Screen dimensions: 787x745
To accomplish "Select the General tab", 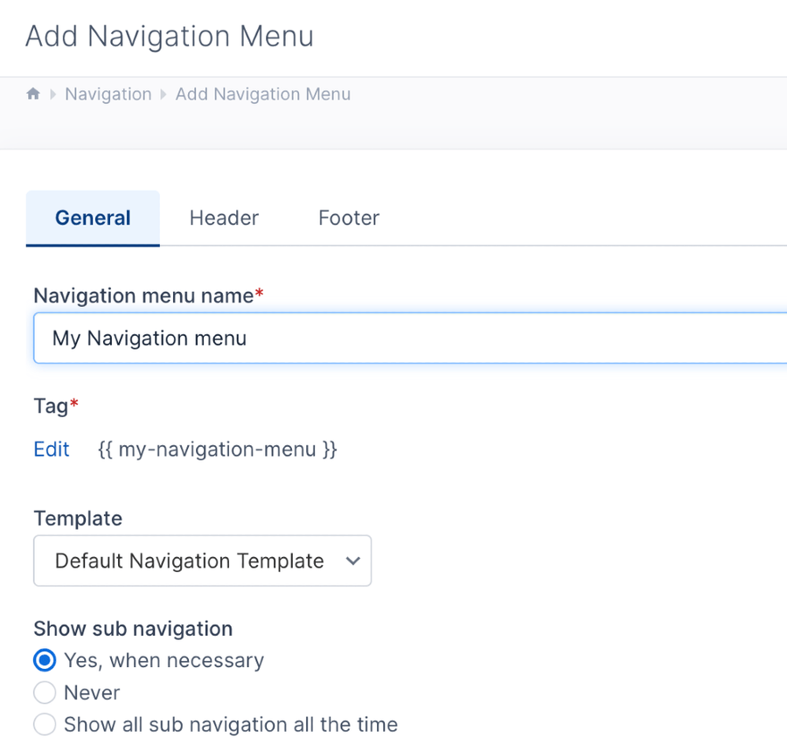I will pyautogui.click(x=93, y=218).
